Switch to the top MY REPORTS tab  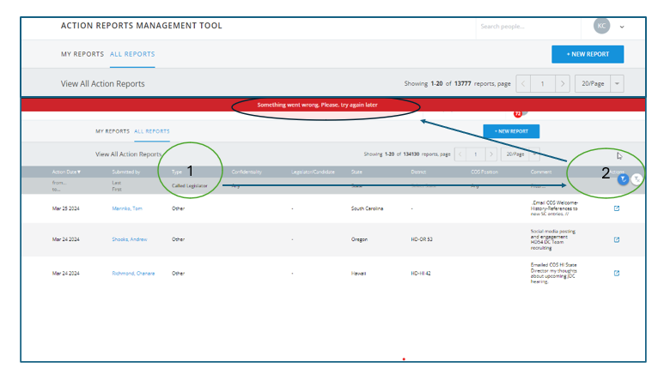coord(82,54)
